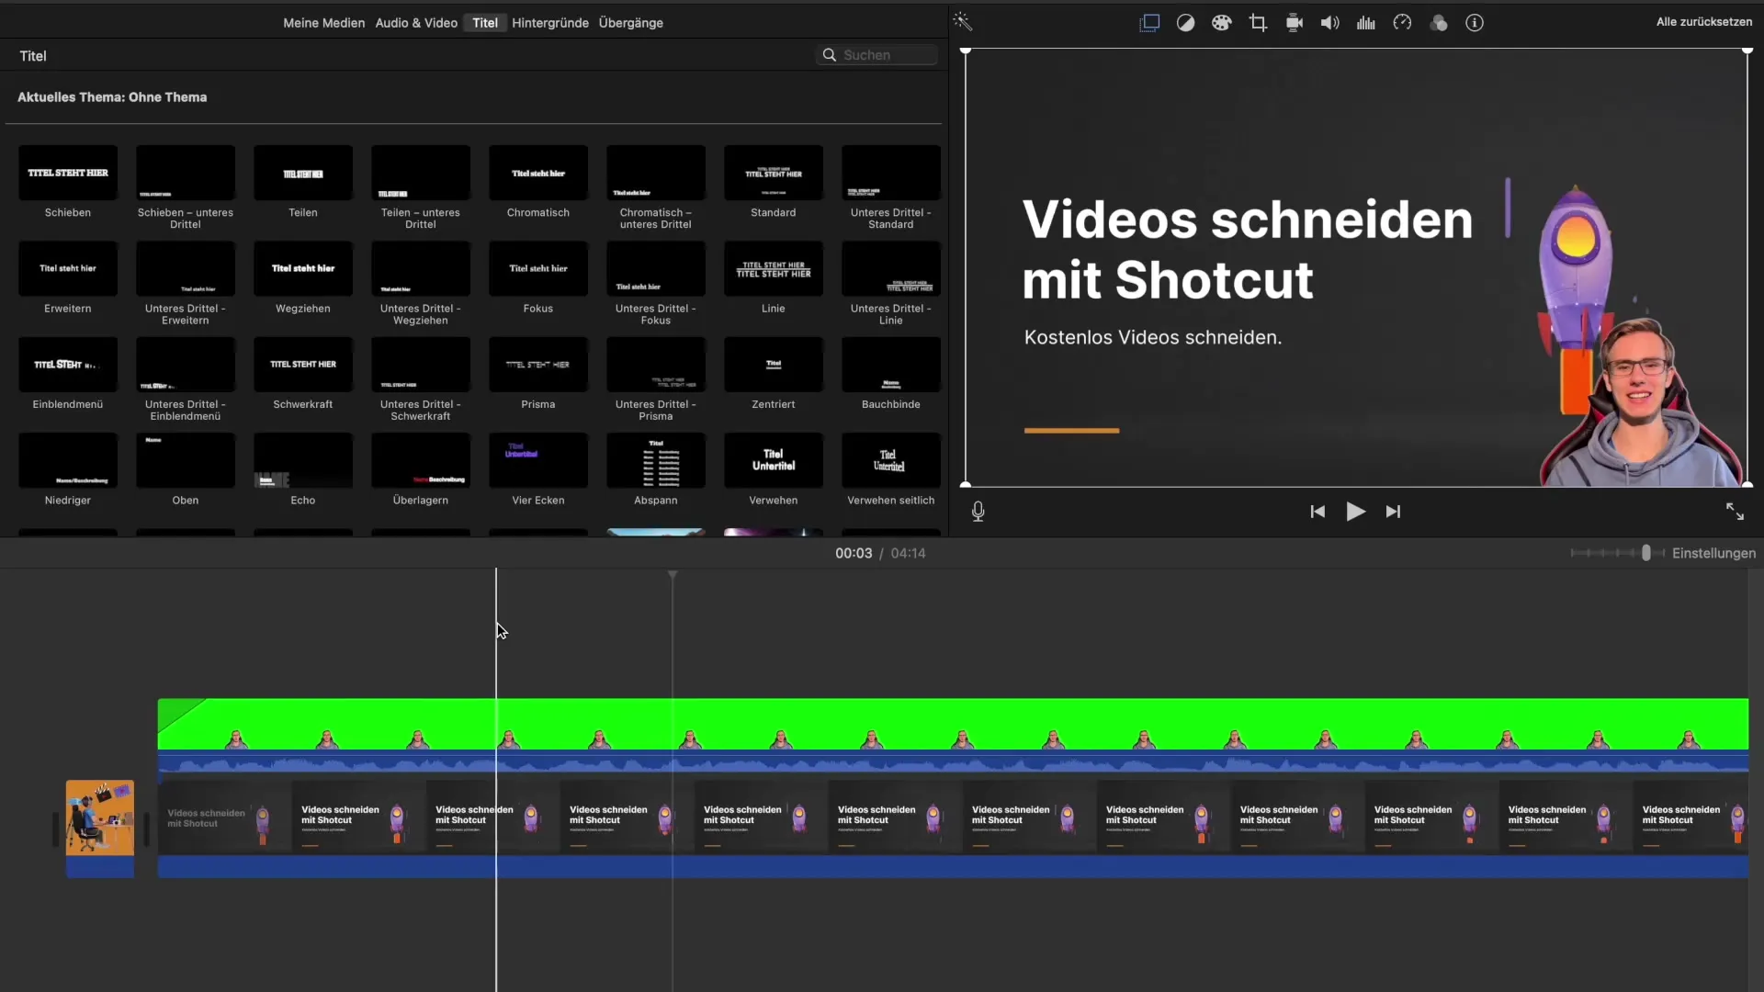Select the Chromatisch title thumbnail
Image resolution: width=1764 pixels, height=992 pixels.
pos(538,173)
